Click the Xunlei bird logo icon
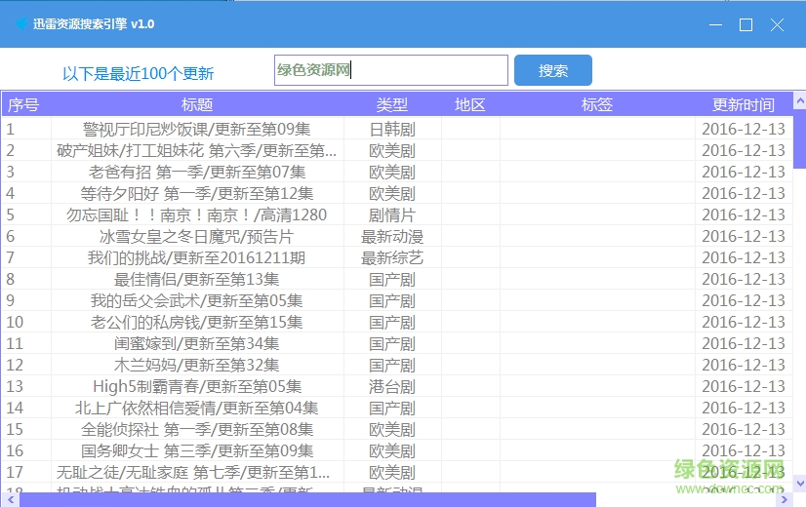This screenshot has width=806, height=507. (x=20, y=24)
